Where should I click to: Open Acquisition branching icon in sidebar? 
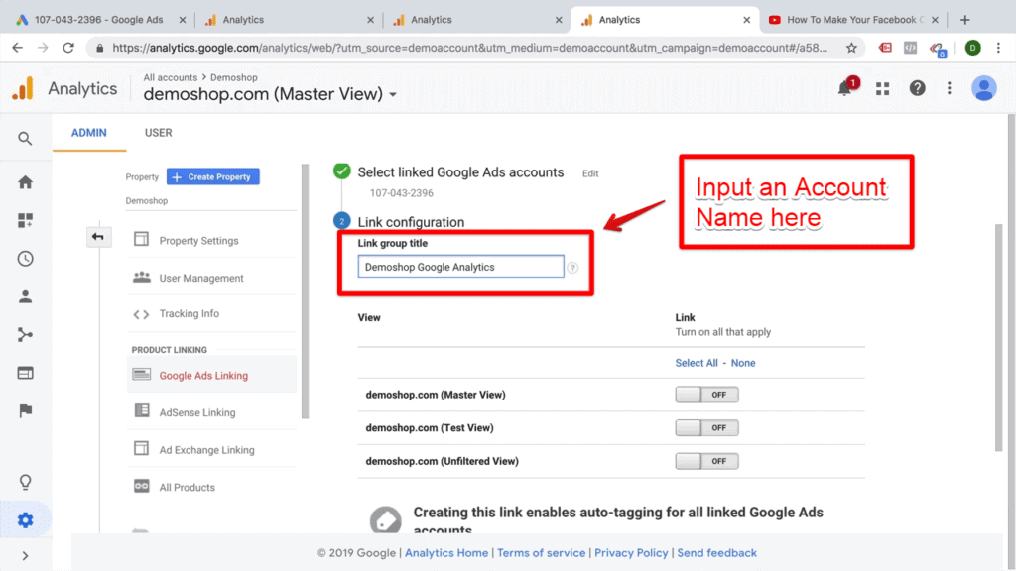tap(25, 335)
